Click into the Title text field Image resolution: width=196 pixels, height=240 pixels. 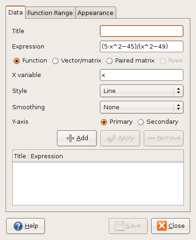click(141, 31)
